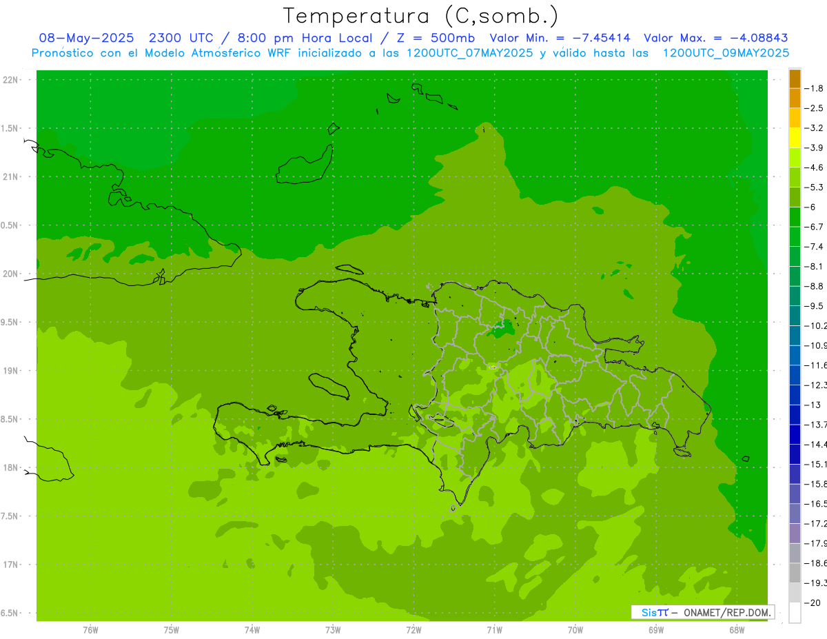This screenshot has height=639, width=827.
Task: Click the "Valor Max. = -4.08843" readout
Action: click(x=715, y=38)
